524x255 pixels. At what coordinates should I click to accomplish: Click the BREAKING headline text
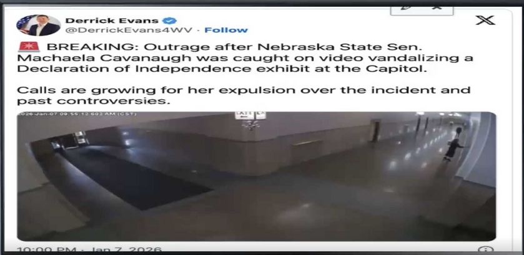(232, 47)
